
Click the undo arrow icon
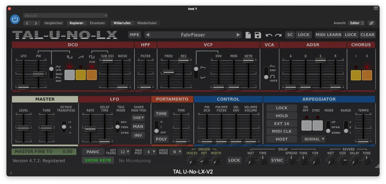pyautogui.click(x=269, y=35)
